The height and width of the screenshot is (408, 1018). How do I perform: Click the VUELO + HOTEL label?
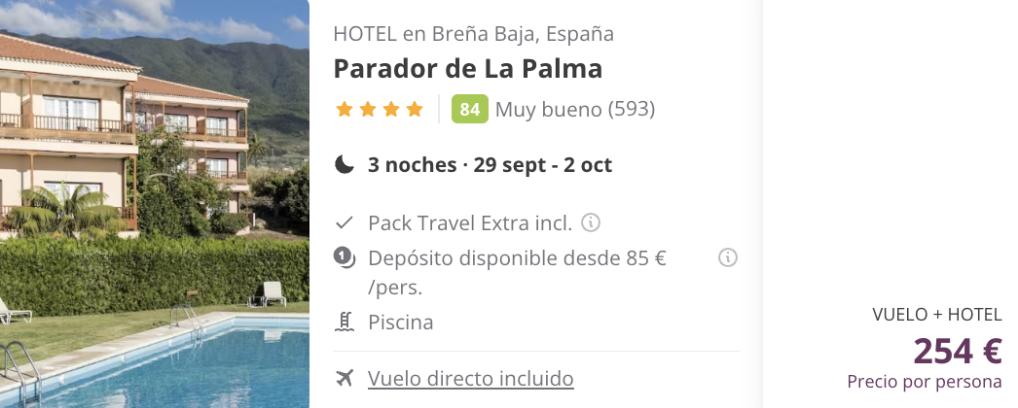937,315
